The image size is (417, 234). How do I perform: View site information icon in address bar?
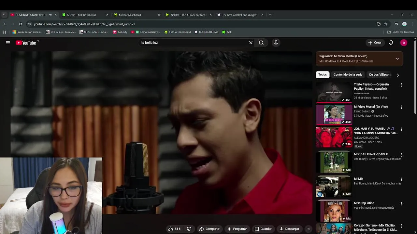[x=30, y=24]
